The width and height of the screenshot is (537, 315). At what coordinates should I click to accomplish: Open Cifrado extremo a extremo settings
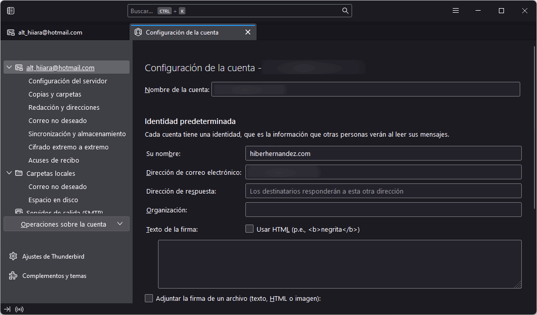click(68, 147)
